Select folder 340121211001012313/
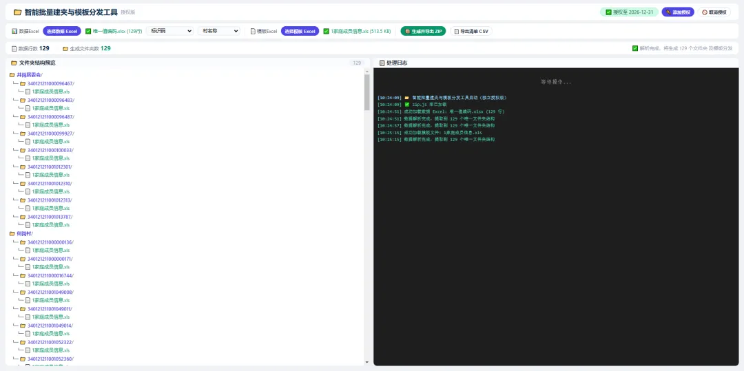The width and height of the screenshot is (744, 371). [50, 200]
